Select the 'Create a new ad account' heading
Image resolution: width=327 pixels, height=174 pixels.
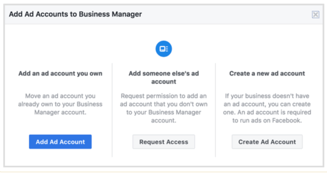pyautogui.click(x=267, y=74)
